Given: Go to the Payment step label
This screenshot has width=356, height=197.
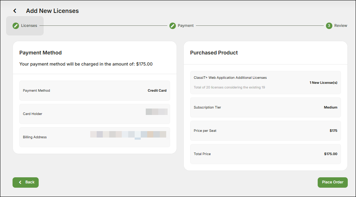Looking at the screenshot, I should coord(186,26).
